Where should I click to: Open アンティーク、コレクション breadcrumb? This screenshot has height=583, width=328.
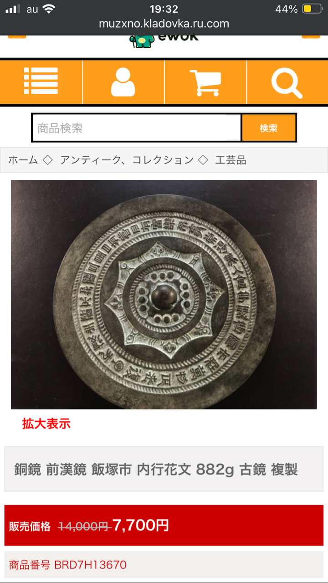click(127, 160)
